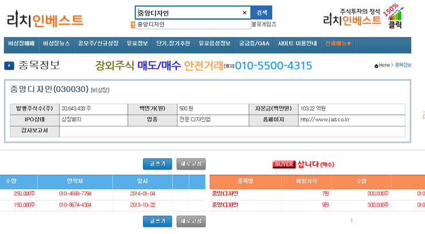Open the http://www.jad.co.kr homepage link
425x234 pixels.
pos(325,120)
